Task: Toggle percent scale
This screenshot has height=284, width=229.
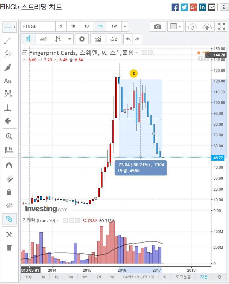Action: point(165,277)
